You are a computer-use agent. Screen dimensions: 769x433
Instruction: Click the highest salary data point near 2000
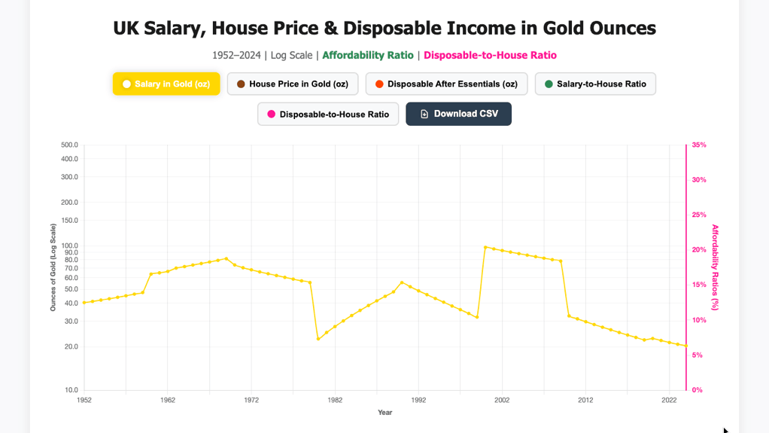click(x=485, y=247)
